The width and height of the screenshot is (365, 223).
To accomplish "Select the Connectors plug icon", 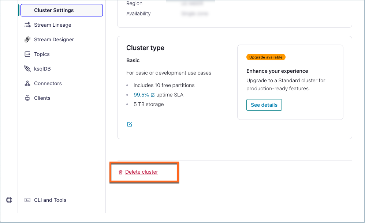I will pyautogui.click(x=27, y=83).
